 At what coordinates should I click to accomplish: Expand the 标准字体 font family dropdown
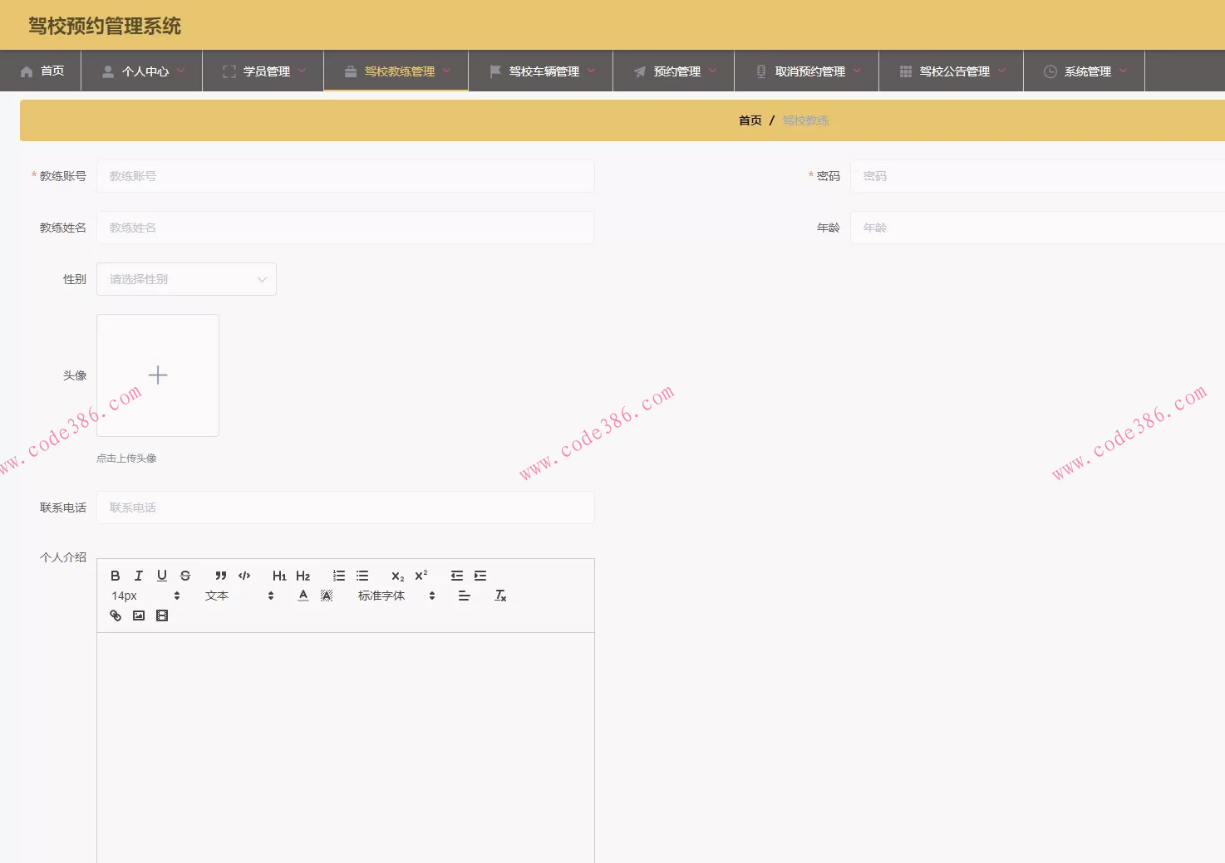point(396,596)
